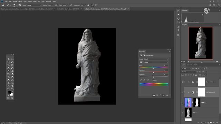221x124 pixels.
Task: Open the Flow value dropdown
Action: point(68,5)
